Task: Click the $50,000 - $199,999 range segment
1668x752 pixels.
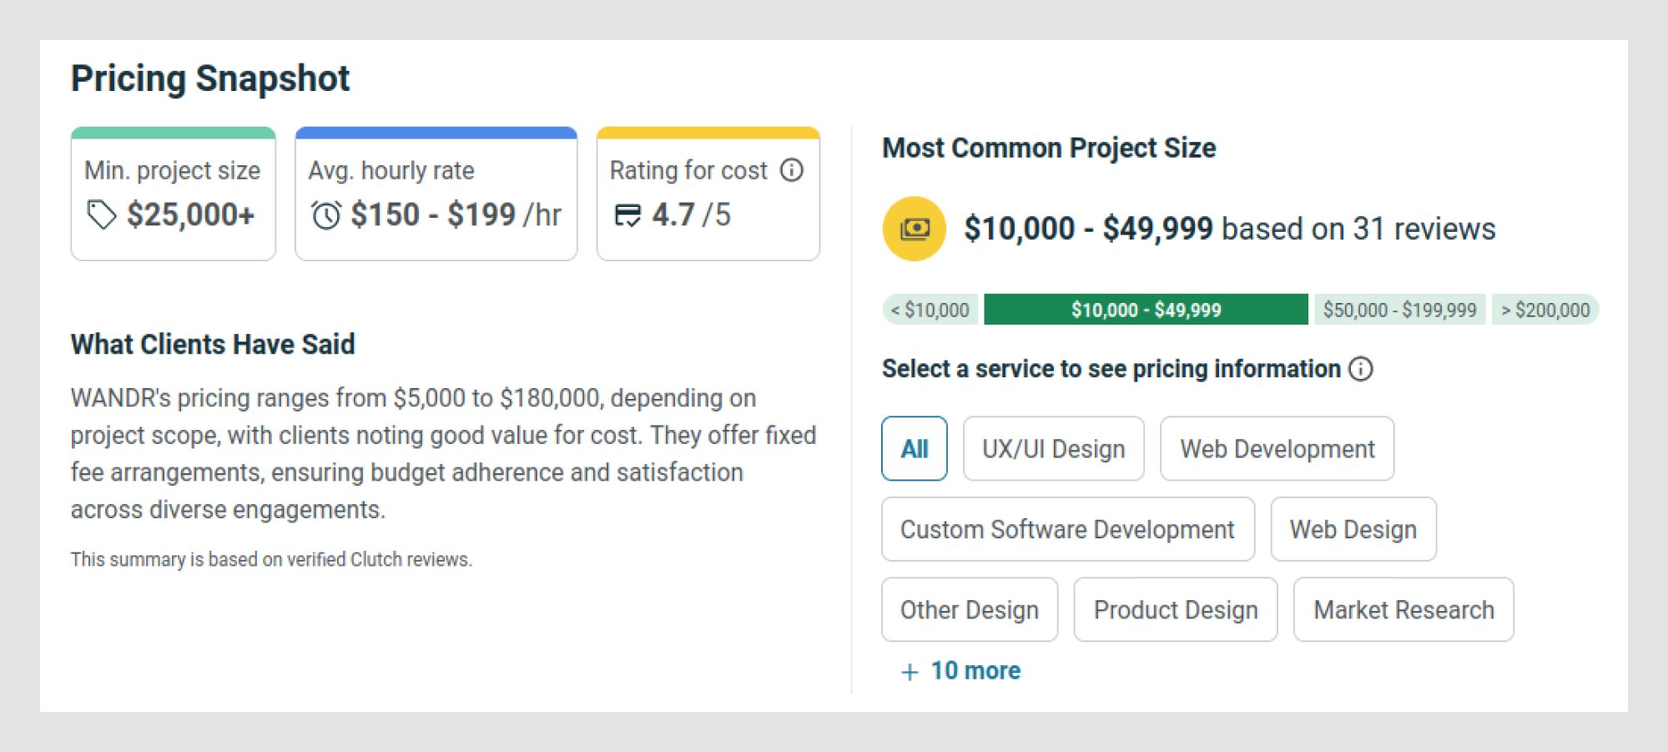Action: tap(1399, 310)
